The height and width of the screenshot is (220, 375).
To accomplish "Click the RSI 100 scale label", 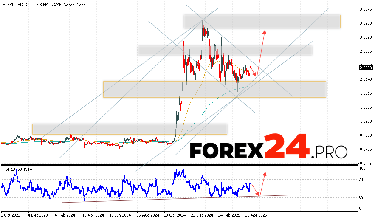I will click(362, 169).
